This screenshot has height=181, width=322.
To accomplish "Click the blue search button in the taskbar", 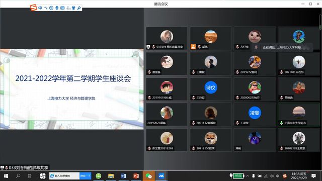I will [x=86, y=176].
